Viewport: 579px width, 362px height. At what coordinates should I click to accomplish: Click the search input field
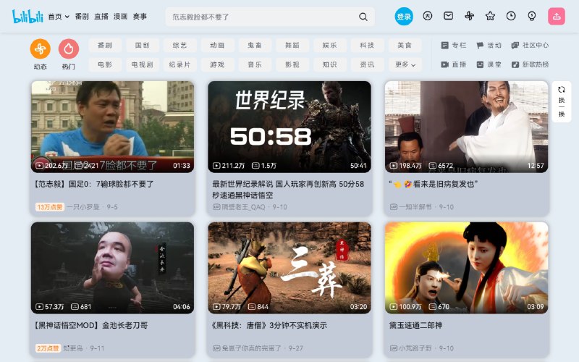click(261, 17)
